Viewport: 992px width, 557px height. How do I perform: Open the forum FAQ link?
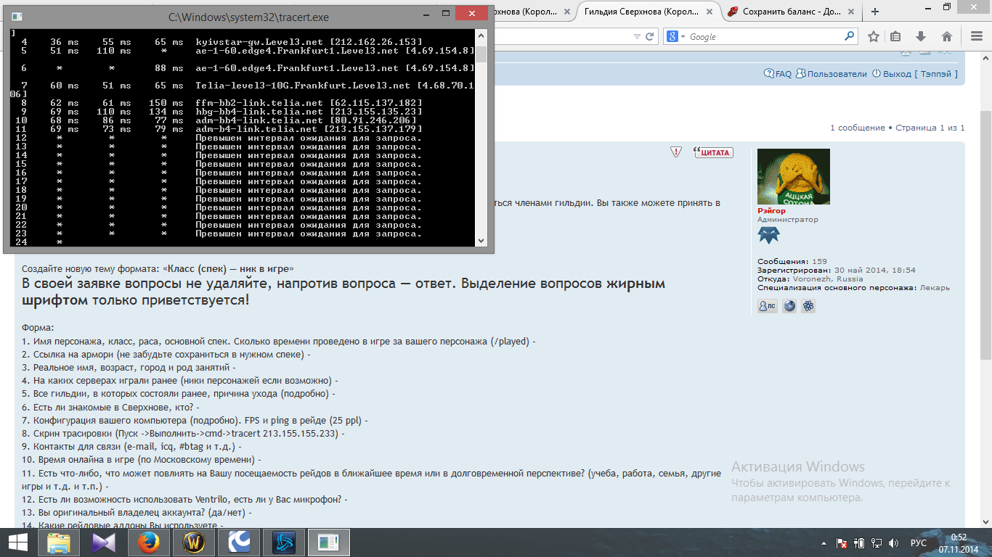click(778, 73)
